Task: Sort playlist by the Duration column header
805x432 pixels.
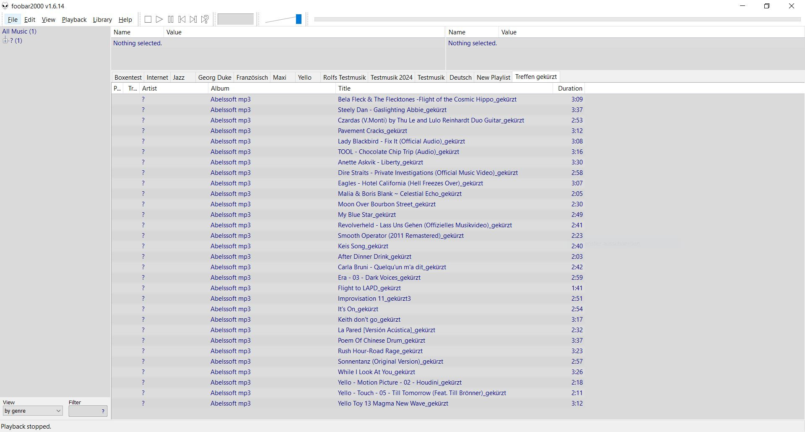Action: [x=570, y=88]
